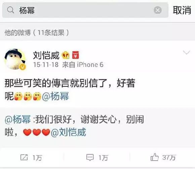This screenshot has height=169, width=195.
Task: Tap the 37万 like count
Action: coord(169,158)
